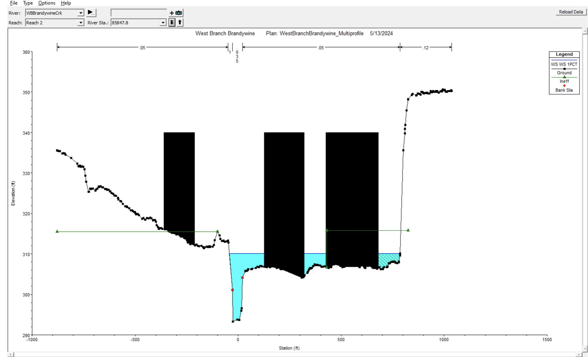Open the Type menu
Image resolution: width=588 pixels, height=357 pixels.
click(28, 3)
